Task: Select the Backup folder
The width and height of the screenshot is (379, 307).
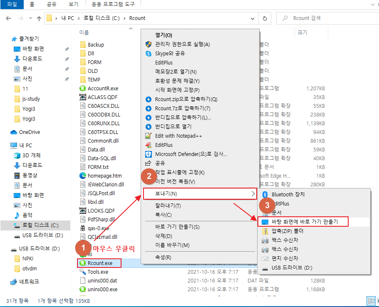Action: [x=96, y=45]
